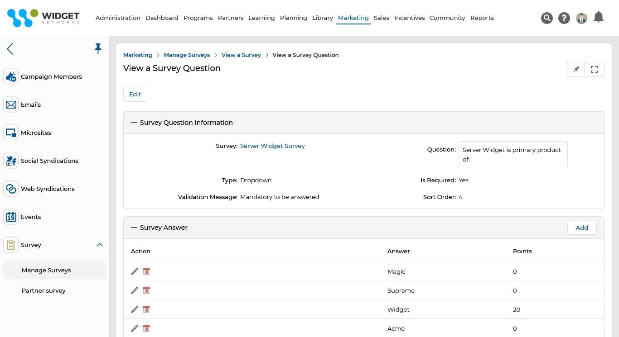Toggle the sidebar pin
The width and height of the screenshot is (619, 337).
coord(98,48)
